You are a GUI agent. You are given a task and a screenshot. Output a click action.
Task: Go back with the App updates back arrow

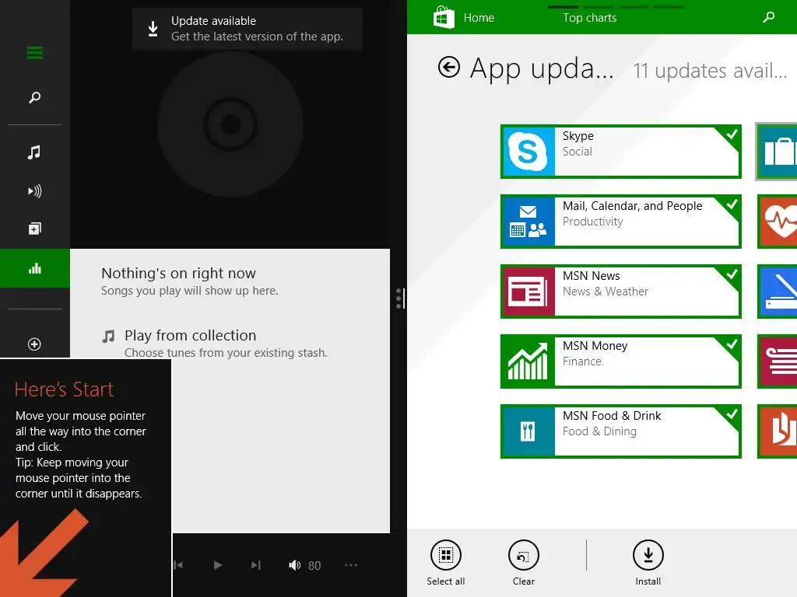(449, 67)
